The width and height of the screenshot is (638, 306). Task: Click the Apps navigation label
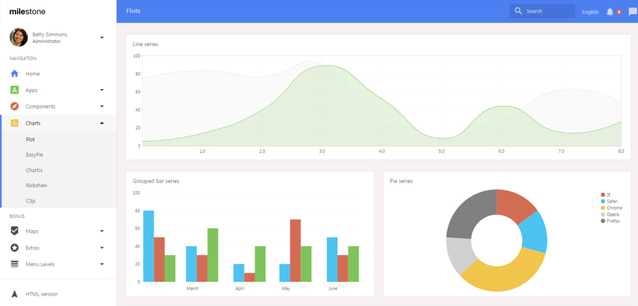[31, 90]
